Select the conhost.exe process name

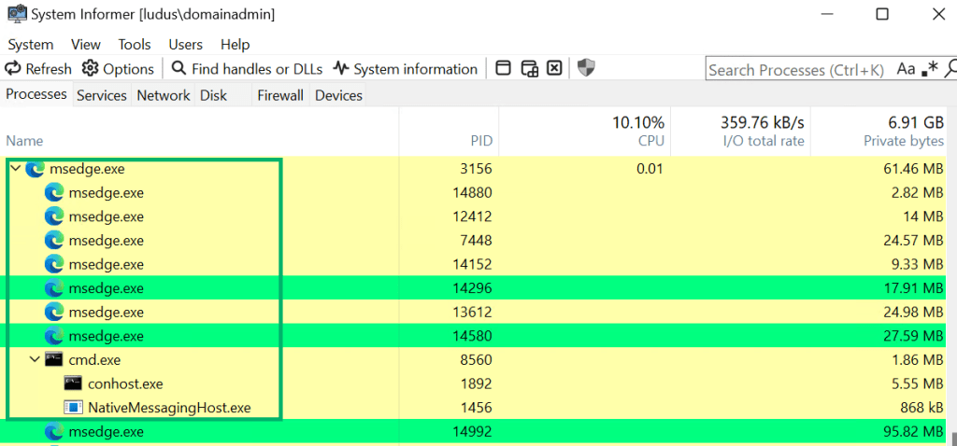point(125,383)
